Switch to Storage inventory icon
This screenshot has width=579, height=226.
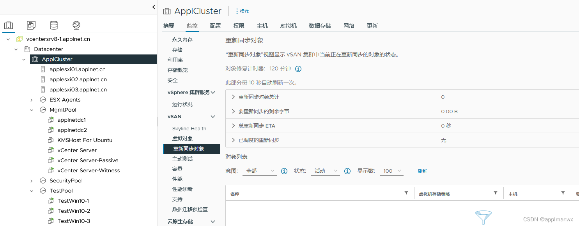54,25
